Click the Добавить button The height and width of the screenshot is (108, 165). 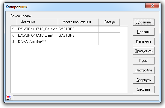[143, 22]
